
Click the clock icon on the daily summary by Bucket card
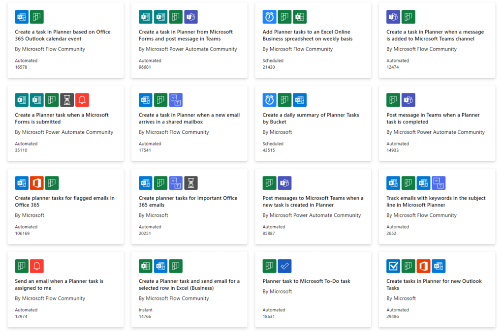269,100
